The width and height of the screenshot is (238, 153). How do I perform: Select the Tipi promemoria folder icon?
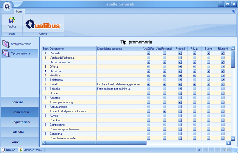click(6, 53)
